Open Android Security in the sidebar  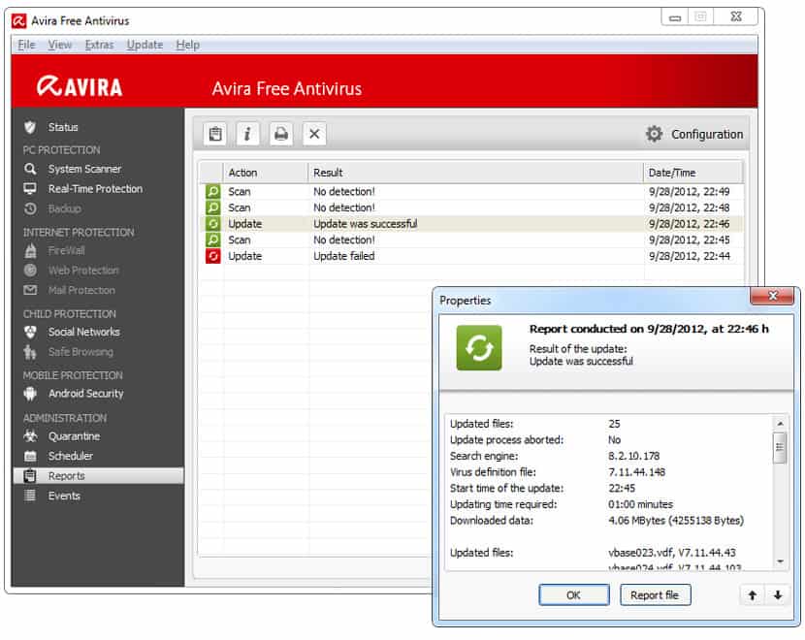click(x=85, y=394)
